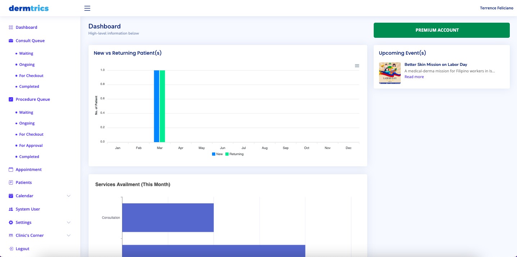Toggle the hamburger sidebar menu icon
Screen dimensions: 517x257
pos(87,8)
